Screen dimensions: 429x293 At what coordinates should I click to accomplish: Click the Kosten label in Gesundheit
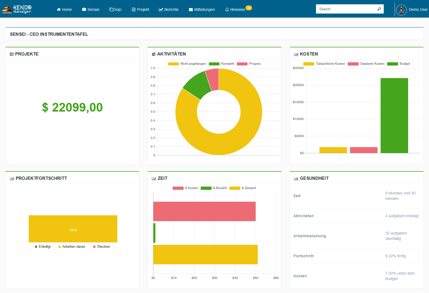click(300, 276)
